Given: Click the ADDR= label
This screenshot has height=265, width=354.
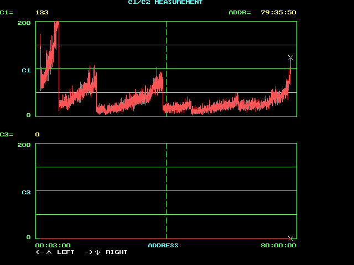Looking at the screenshot, I should click(240, 13).
